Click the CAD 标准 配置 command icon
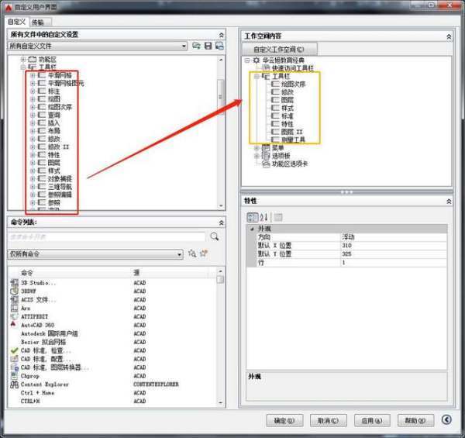Viewport: 465px width, 438px height. 14,359
